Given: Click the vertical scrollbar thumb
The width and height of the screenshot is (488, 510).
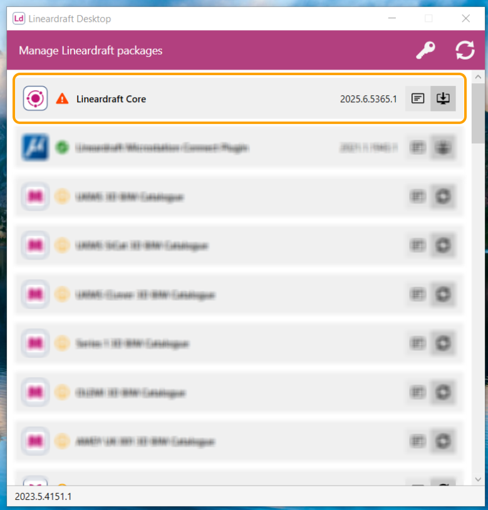Looking at the screenshot, I should 478,113.
